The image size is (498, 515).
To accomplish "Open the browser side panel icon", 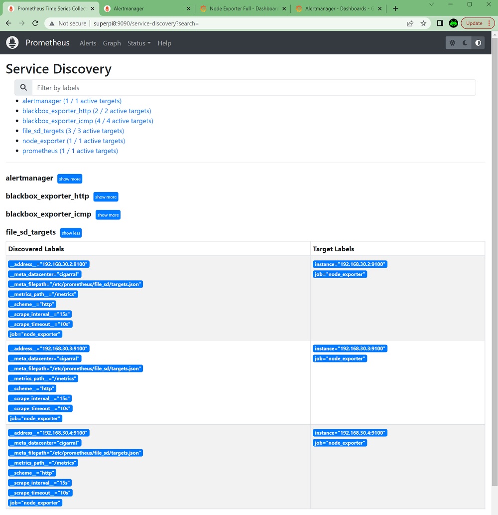I will [x=440, y=23].
